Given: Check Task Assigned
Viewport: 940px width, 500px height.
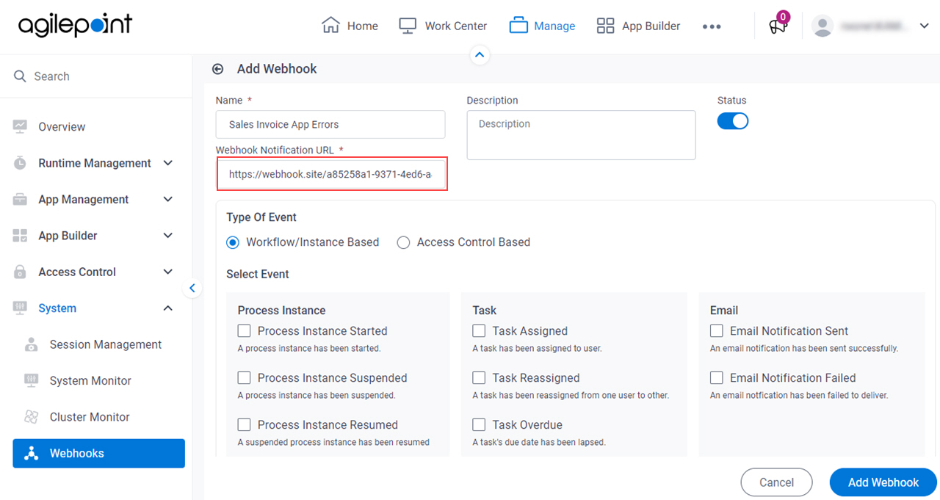Looking at the screenshot, I should tap(479, 331).
